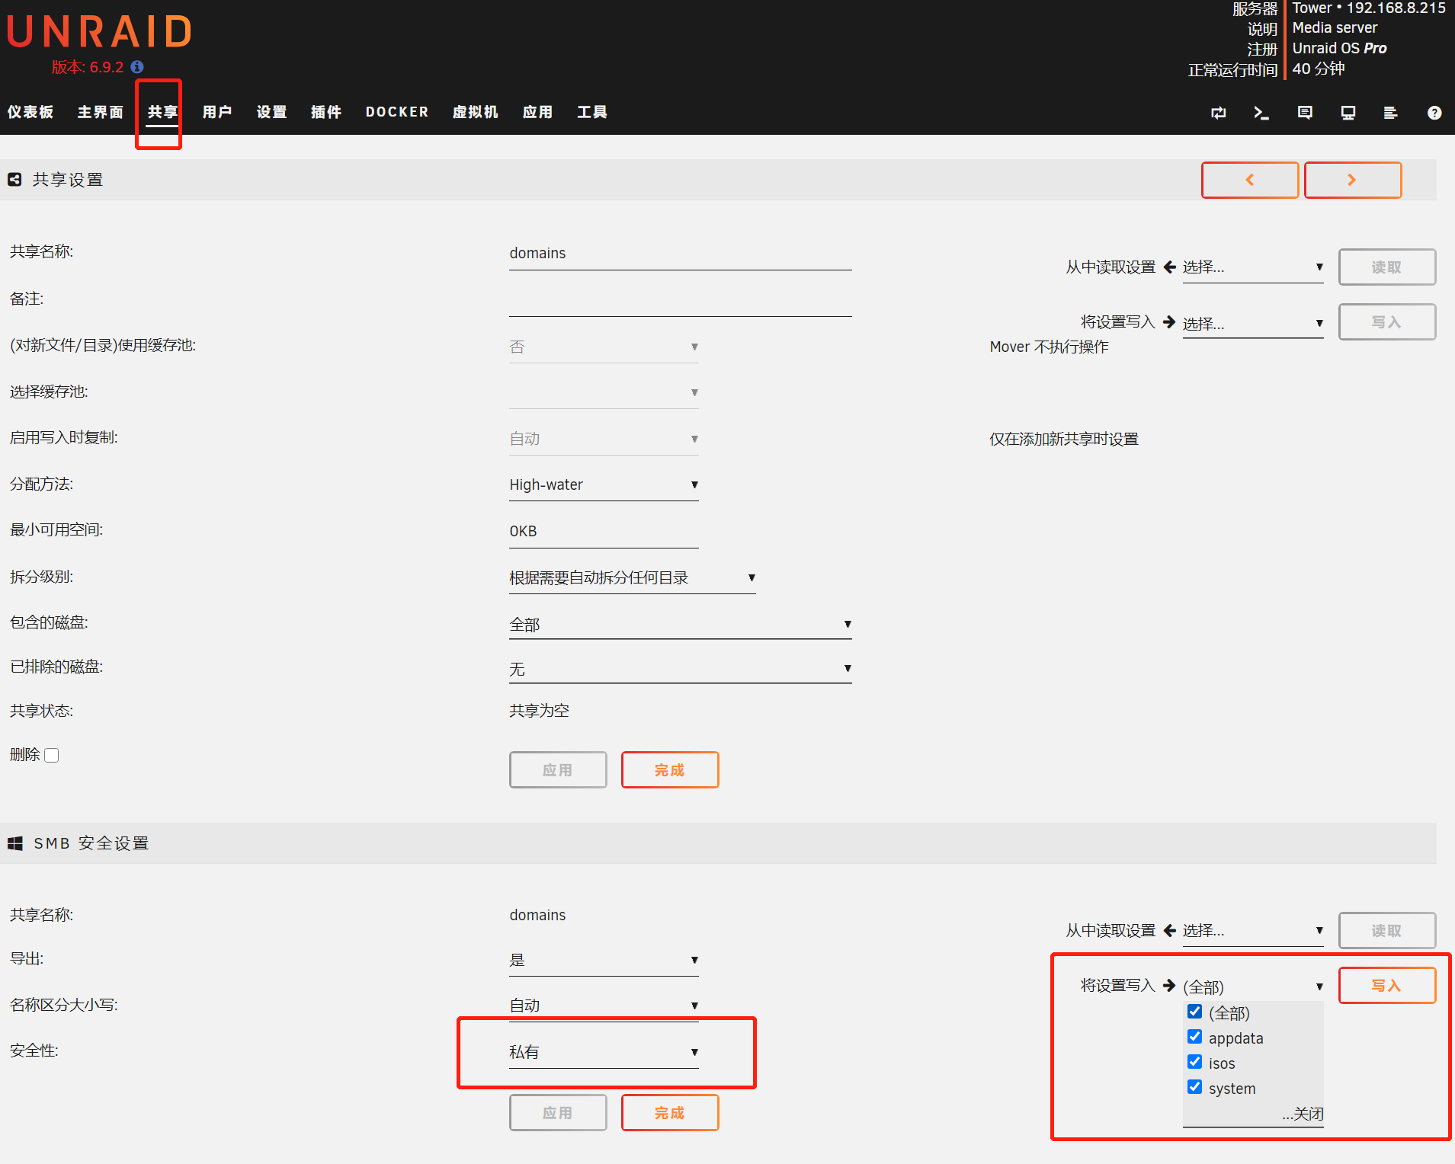Open the 仪表板 tab

pos(30,112)
